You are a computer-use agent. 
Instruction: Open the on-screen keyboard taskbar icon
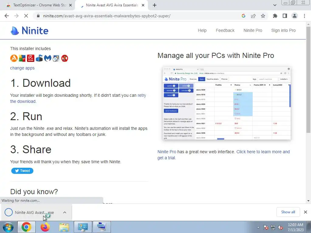[x=101, y=227]
